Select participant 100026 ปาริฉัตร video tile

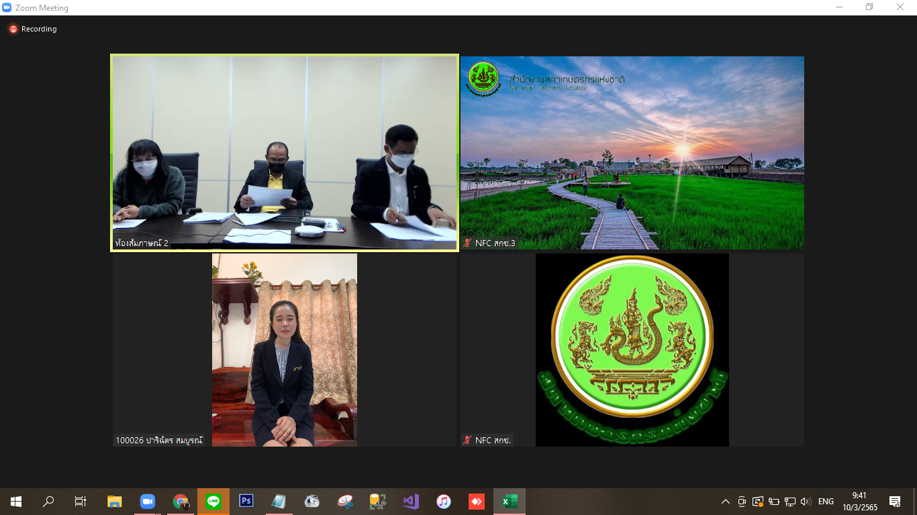click(x=285, y=350)
